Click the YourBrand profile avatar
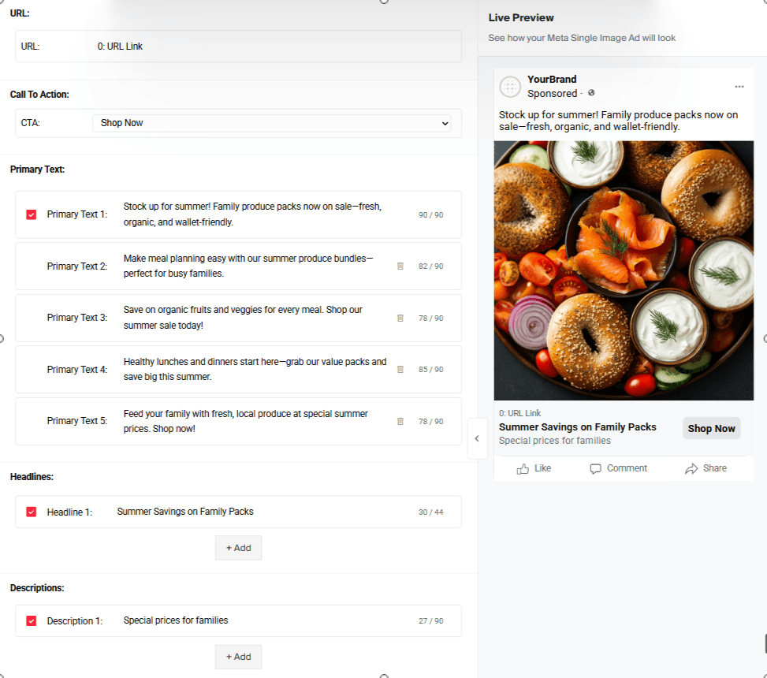This screenshot has width=767, height=678. tap(510, 87)
